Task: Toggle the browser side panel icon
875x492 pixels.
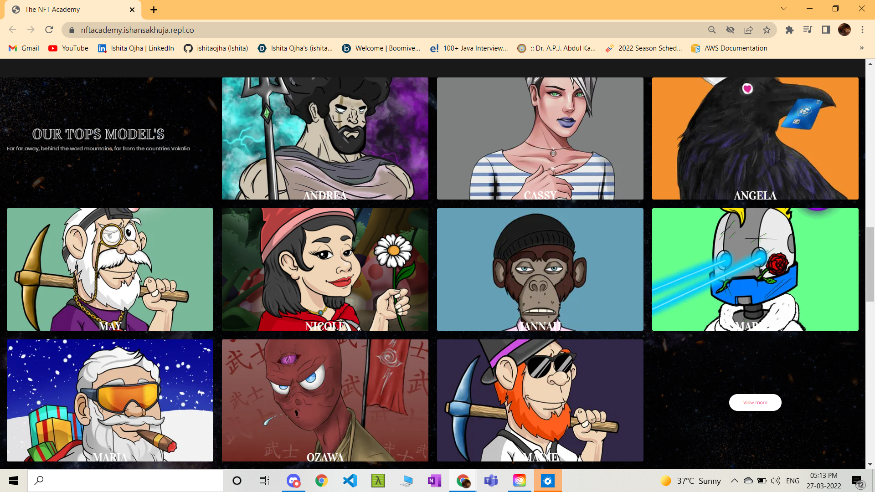Action: pos(826,30)
